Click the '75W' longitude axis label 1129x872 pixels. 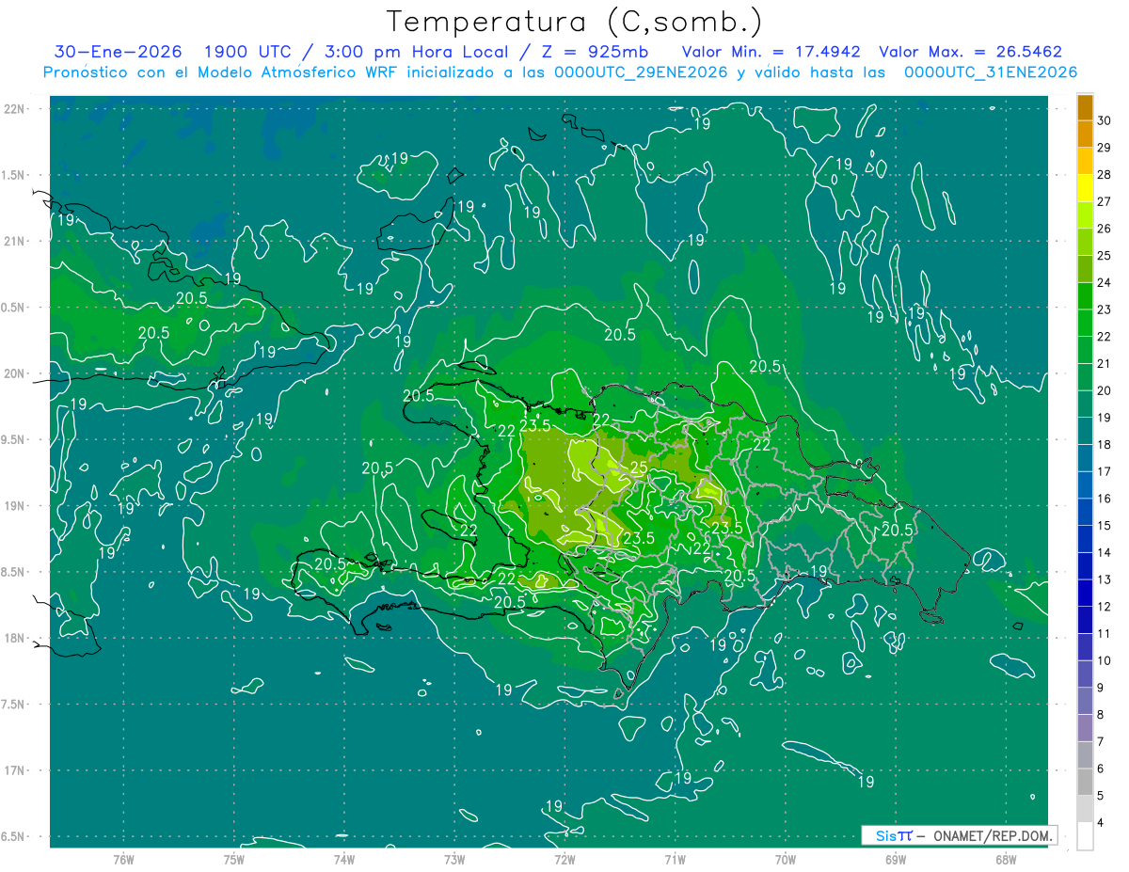click(233, 858)
